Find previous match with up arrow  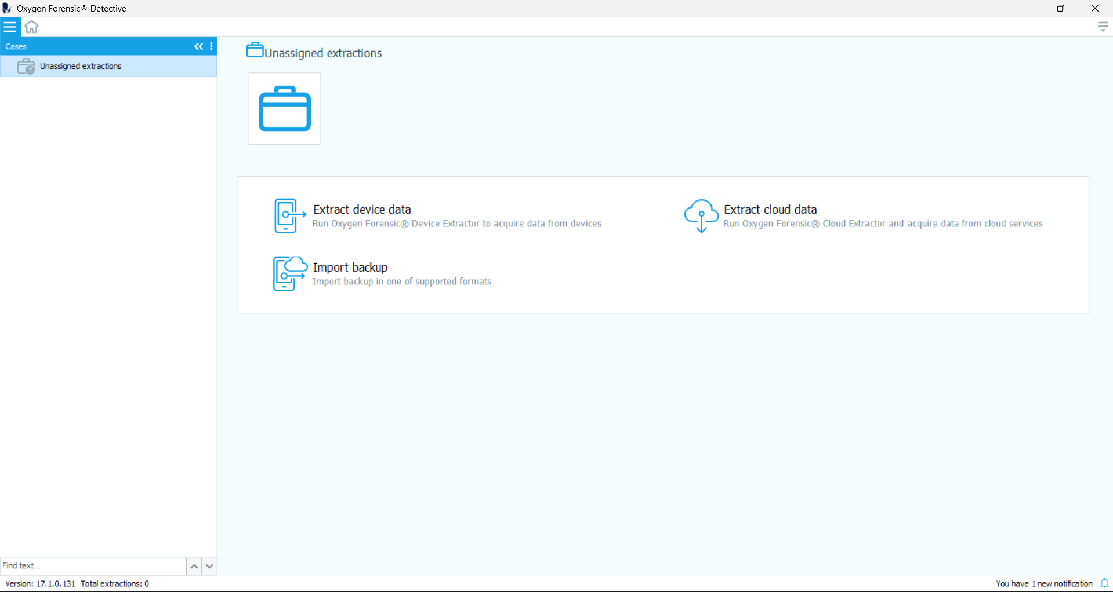point(194,566)
